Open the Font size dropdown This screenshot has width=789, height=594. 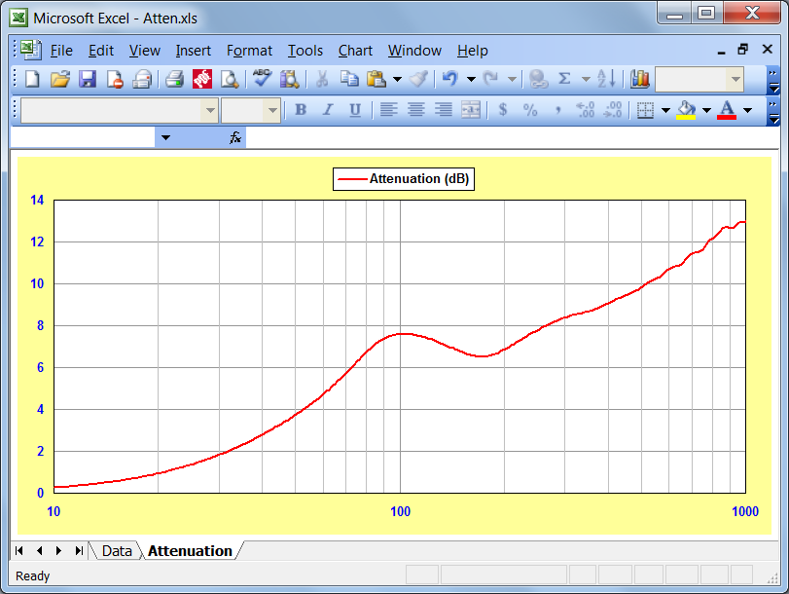click(x=272, y=110)
